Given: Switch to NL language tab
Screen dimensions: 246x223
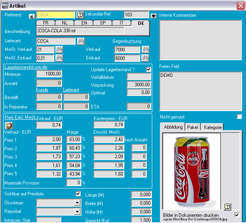Looking at the screenshot, I should [65, 23].
